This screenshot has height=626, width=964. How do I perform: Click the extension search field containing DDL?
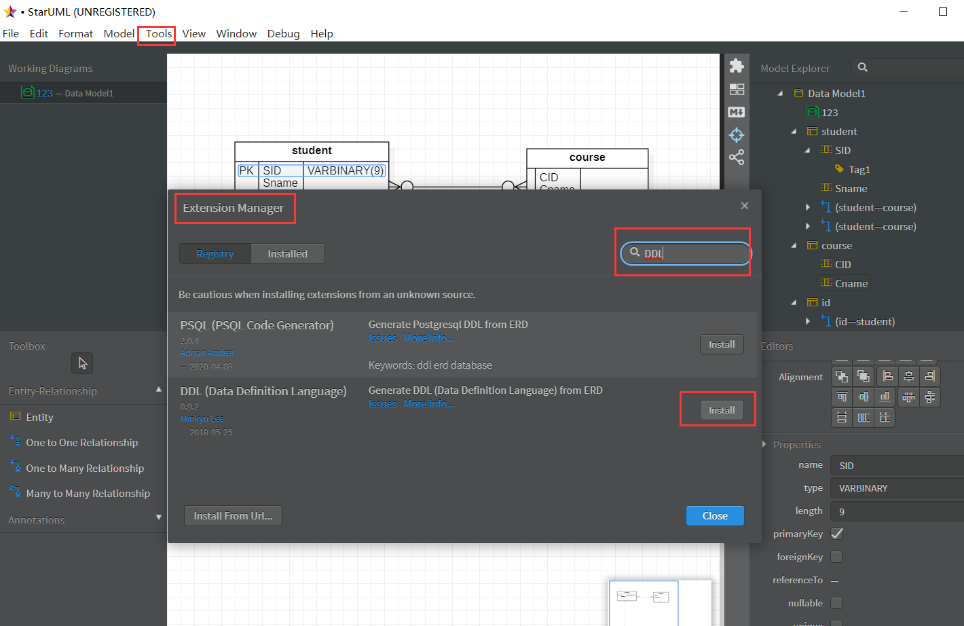(x=686, y=253)
